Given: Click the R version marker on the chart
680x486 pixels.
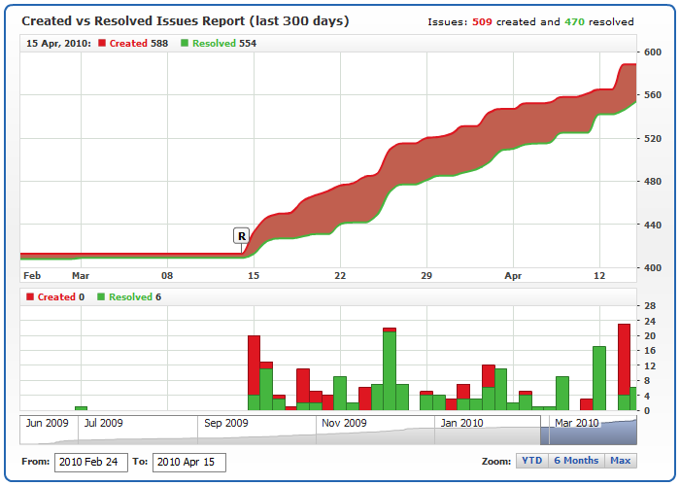Looking at the screenshot, I should (242, 235).
